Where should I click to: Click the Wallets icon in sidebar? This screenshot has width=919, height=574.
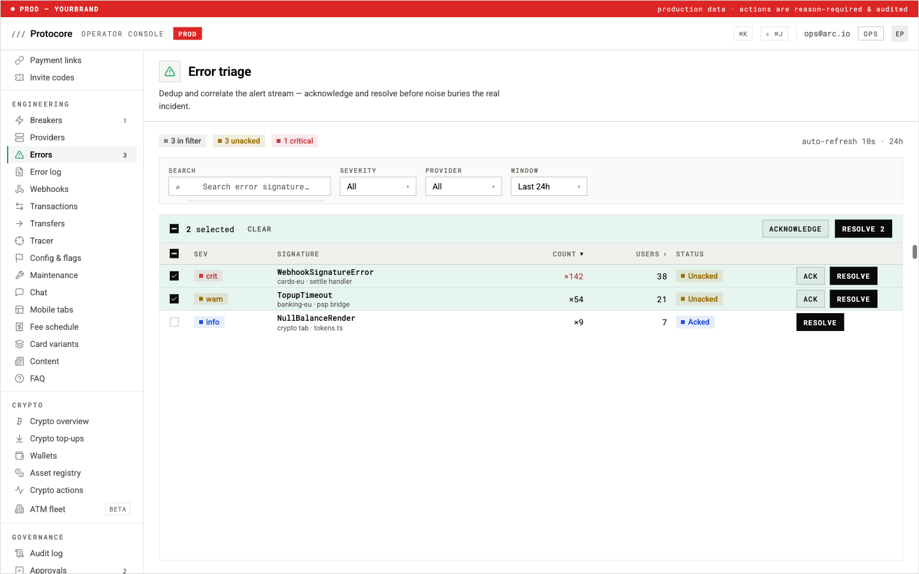pyautogui.click(x=20, y=456)
